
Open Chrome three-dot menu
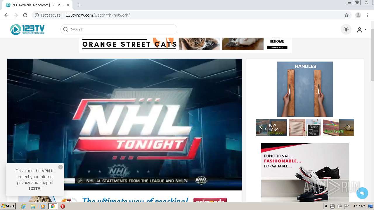click(x=368, y=15)
